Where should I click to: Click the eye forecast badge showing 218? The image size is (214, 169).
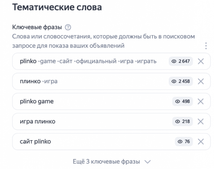pyautogui.click(x=183, y=121)
